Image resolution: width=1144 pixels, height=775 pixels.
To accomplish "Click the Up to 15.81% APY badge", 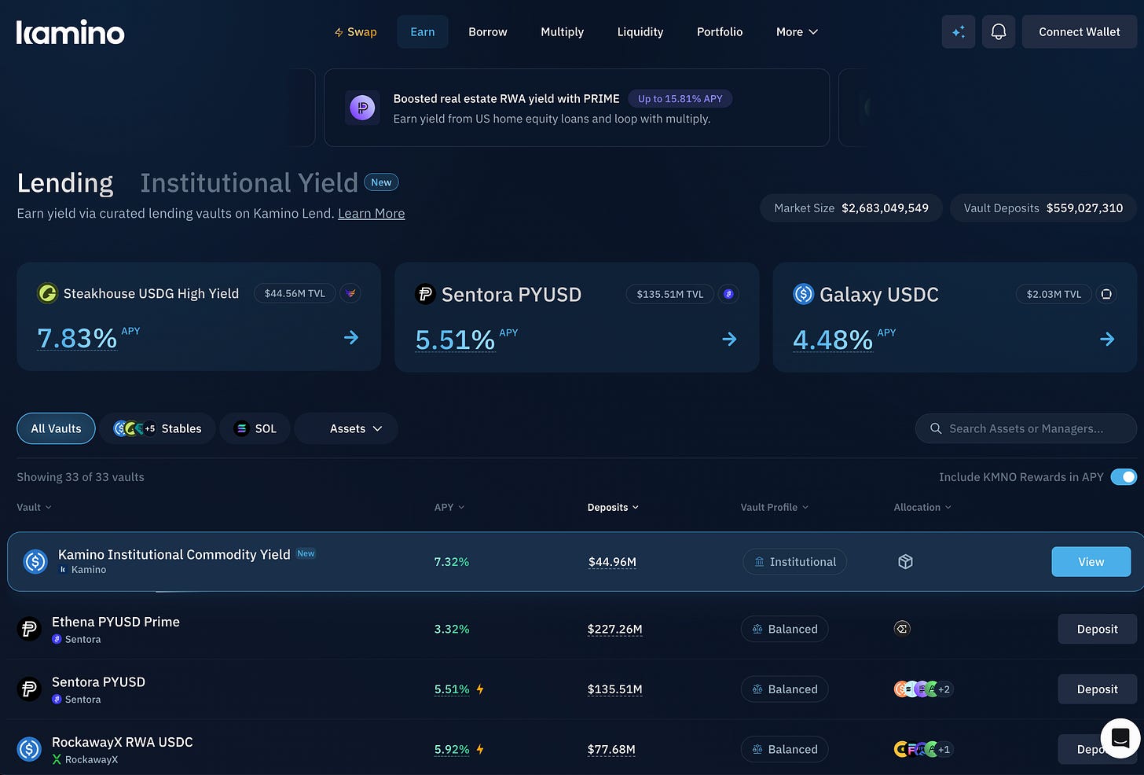I will (x=680, y=99).
